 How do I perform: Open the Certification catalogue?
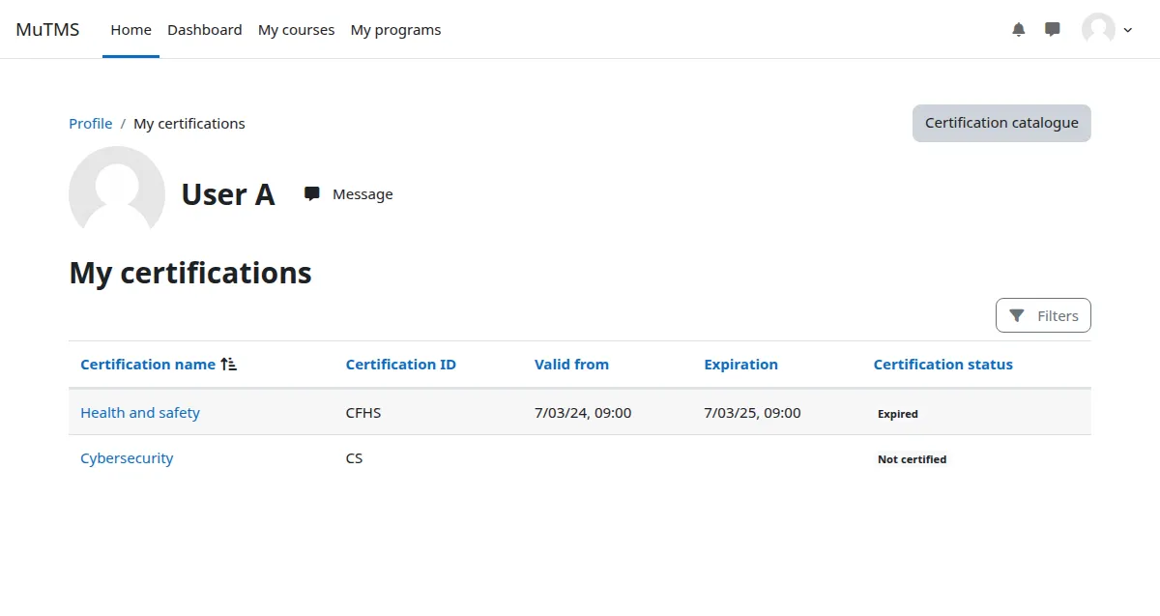click(1000, 123)
